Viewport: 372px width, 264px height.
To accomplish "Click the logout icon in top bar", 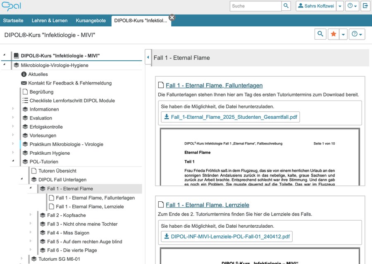I will pyautogui.click(x=365, y=6).
